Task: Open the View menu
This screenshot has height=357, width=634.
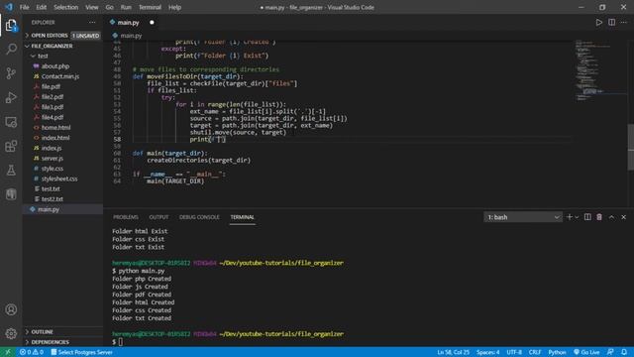Action: [92, 7]
